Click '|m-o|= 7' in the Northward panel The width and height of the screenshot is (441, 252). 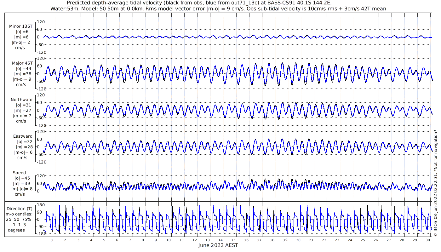point(21,116)
